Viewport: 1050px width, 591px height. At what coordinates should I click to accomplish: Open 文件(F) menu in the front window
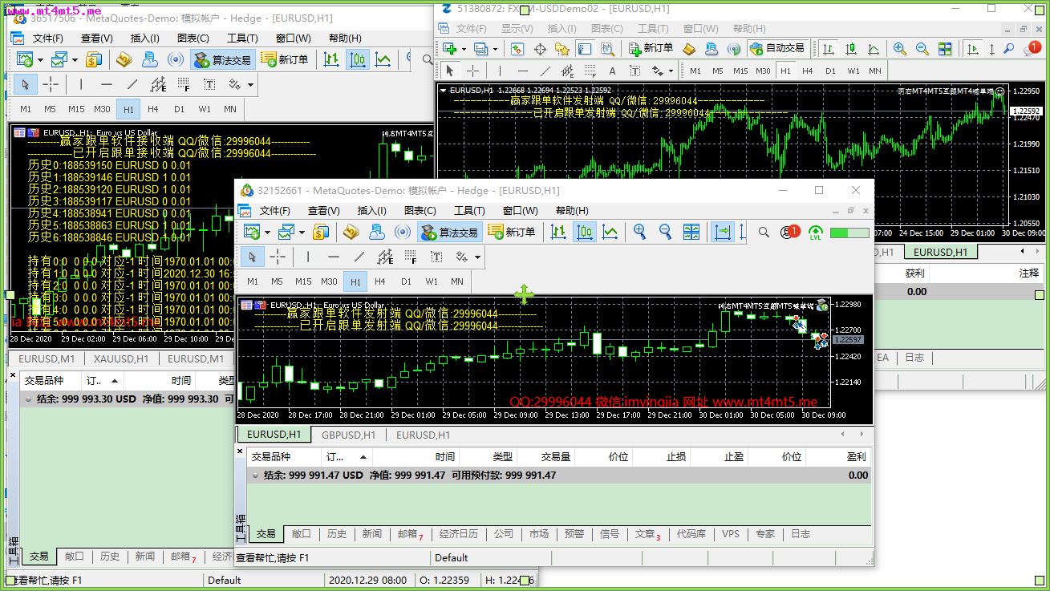tap(274, 211)
